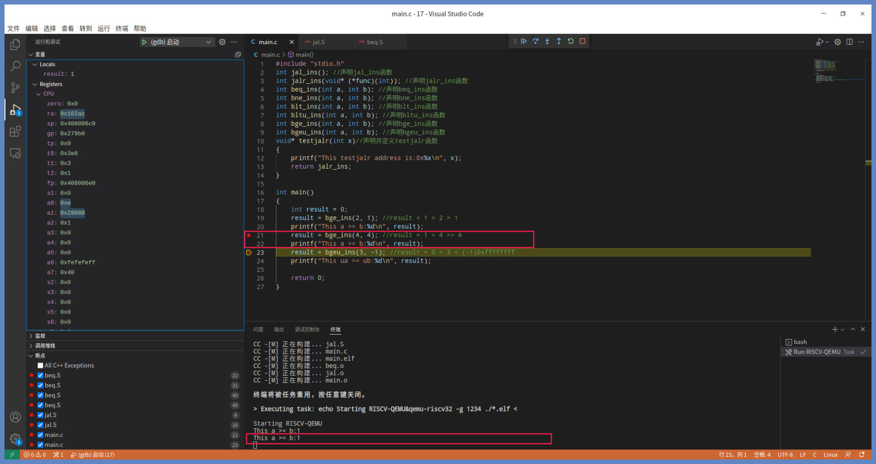Disable the jal.S line 4 breakpoint
876x464 pixels.
(41, 415)
